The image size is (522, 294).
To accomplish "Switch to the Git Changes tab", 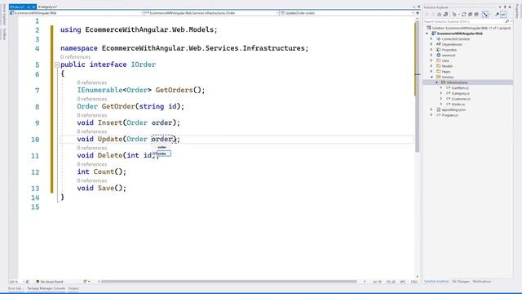I will 460,282.
